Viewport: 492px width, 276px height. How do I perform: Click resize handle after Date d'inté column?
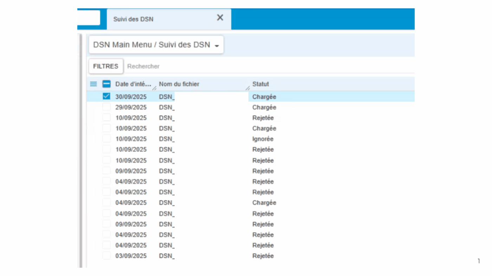point(154,88)
